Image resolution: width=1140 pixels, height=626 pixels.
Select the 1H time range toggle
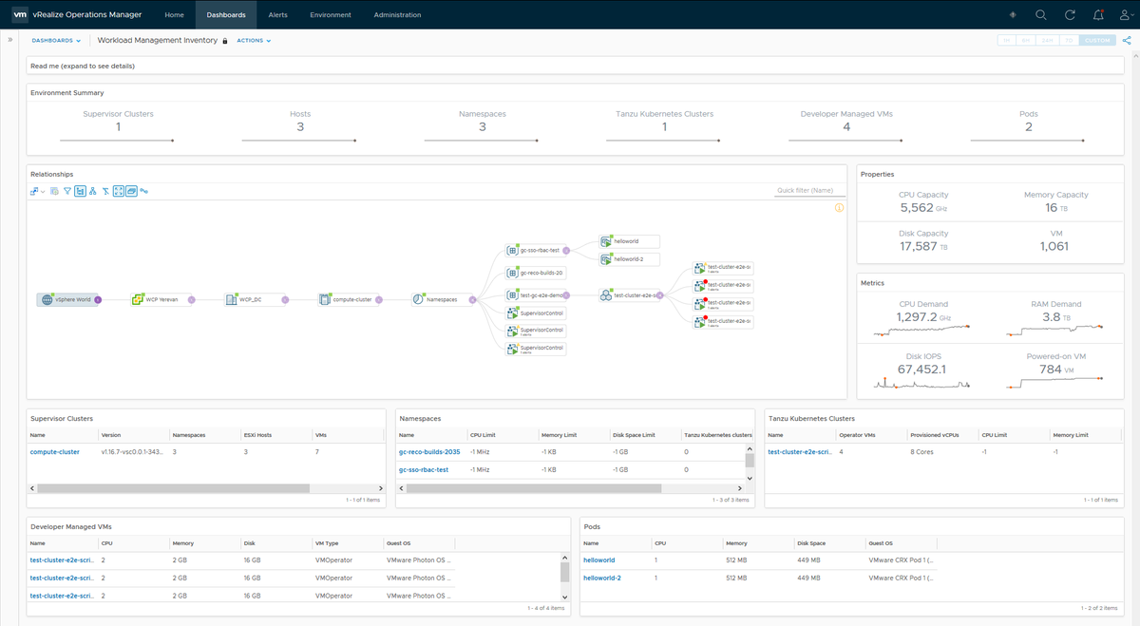[1006, 41]
